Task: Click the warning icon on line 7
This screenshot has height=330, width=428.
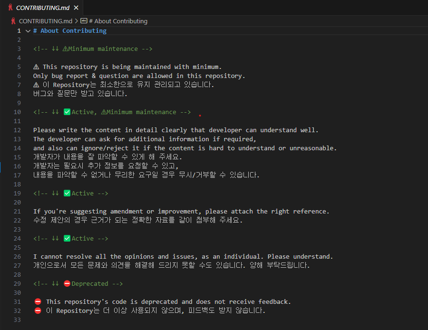Action: coord(36,85)
